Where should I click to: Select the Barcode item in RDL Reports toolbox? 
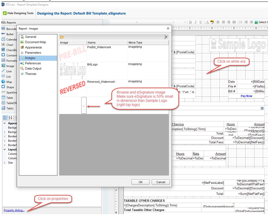[9, 29]
